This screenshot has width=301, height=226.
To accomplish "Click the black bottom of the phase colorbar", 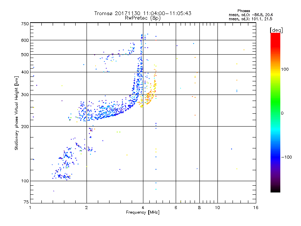I will [x=275, y=190].
